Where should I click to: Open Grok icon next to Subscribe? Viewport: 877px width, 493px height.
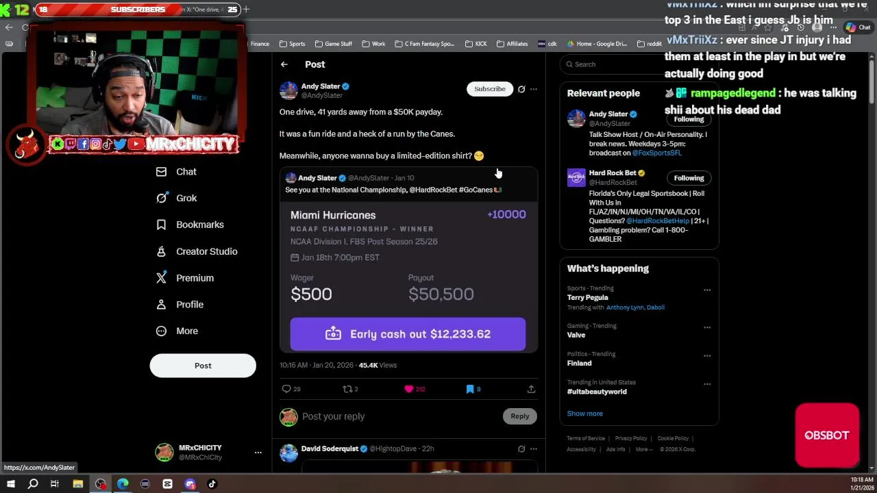point(521,89)
